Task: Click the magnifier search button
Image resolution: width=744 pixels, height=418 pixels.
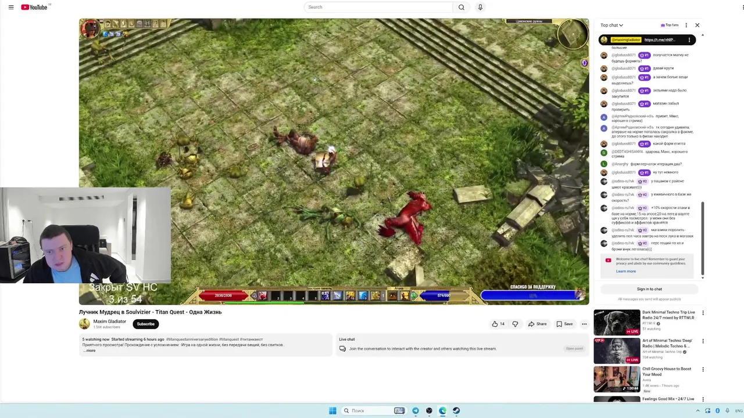Action: tap(462, 7)
